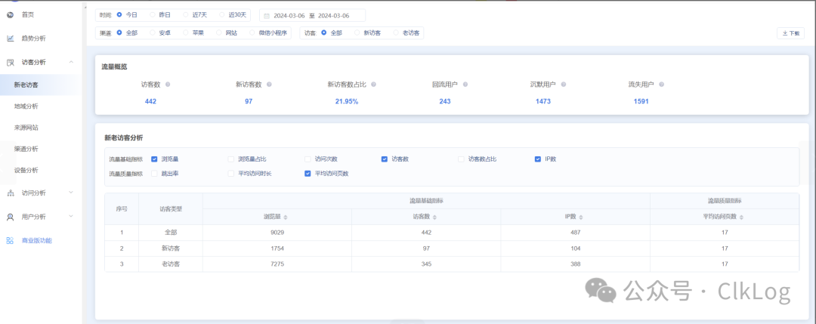816x324 pixels.
Task: Enable the 访问次数 checkbox
Action: [308, 159]
